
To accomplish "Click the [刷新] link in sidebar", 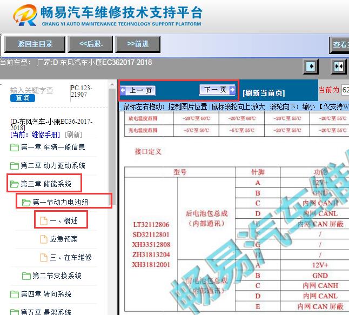I will pos(73,135).
